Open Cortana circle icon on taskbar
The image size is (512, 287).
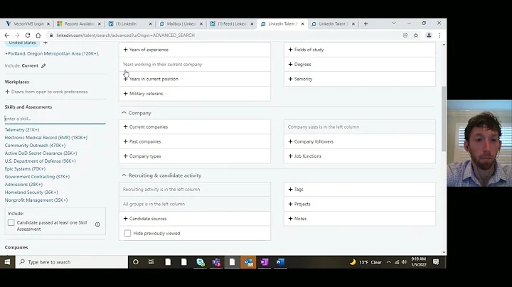(x=136, y=262)
